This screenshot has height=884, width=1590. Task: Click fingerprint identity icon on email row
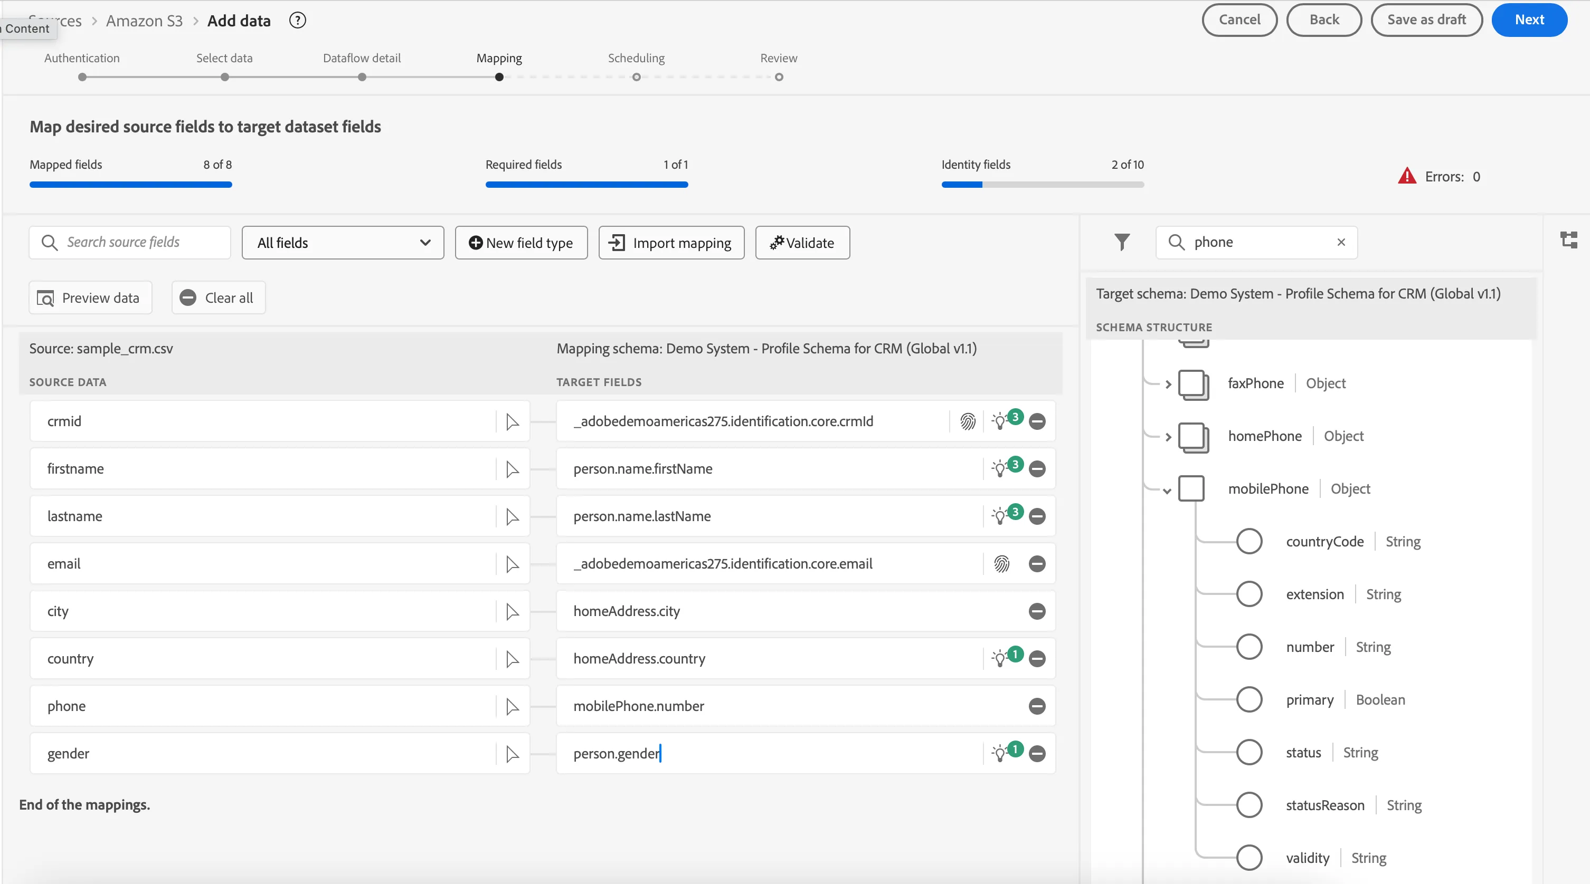(1001, 564)
